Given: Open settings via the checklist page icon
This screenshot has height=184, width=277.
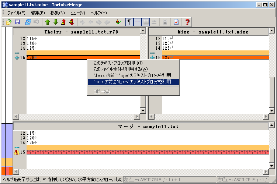Looking at the screenshot, I should click(176, 22).
